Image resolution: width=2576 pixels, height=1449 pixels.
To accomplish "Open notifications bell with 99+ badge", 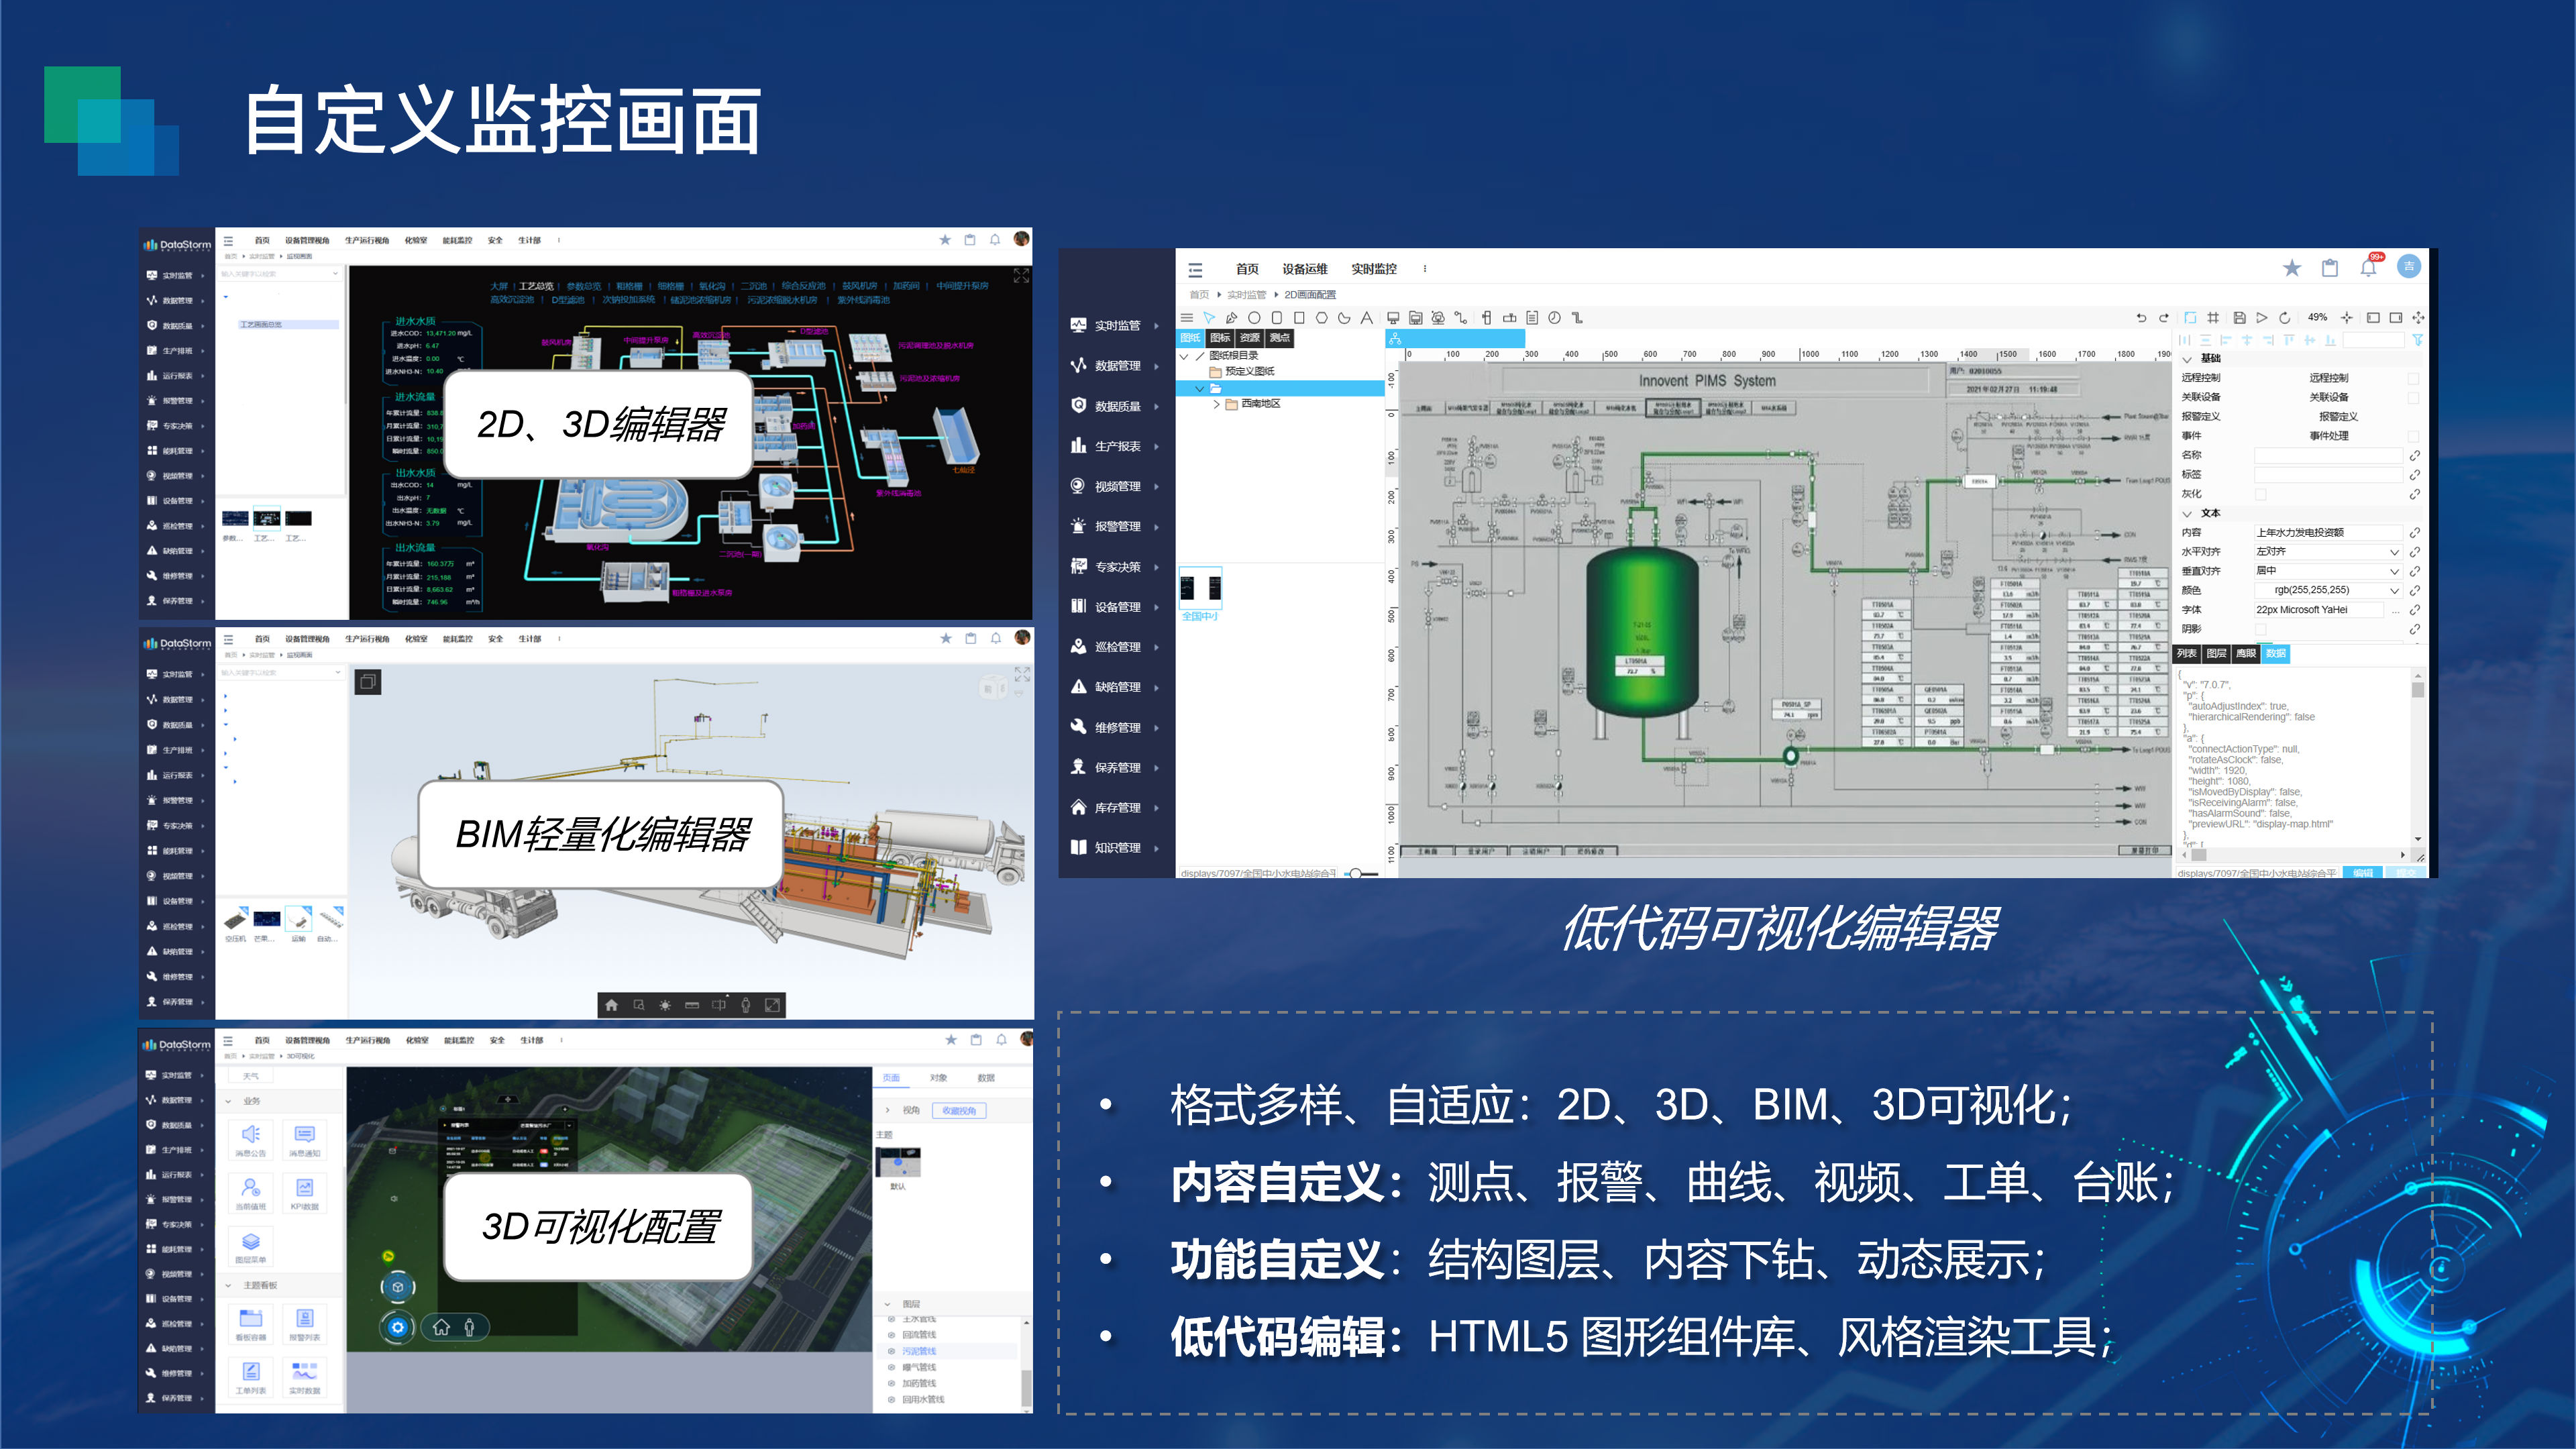I will coord(2368,267).
